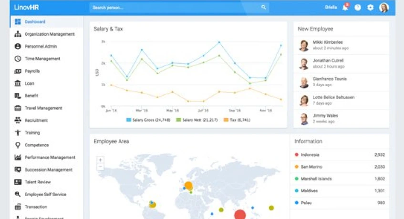This screenshot has width=404, height=219.
Task: Click the notification bell icon
Action: click(x=345, y=8)
